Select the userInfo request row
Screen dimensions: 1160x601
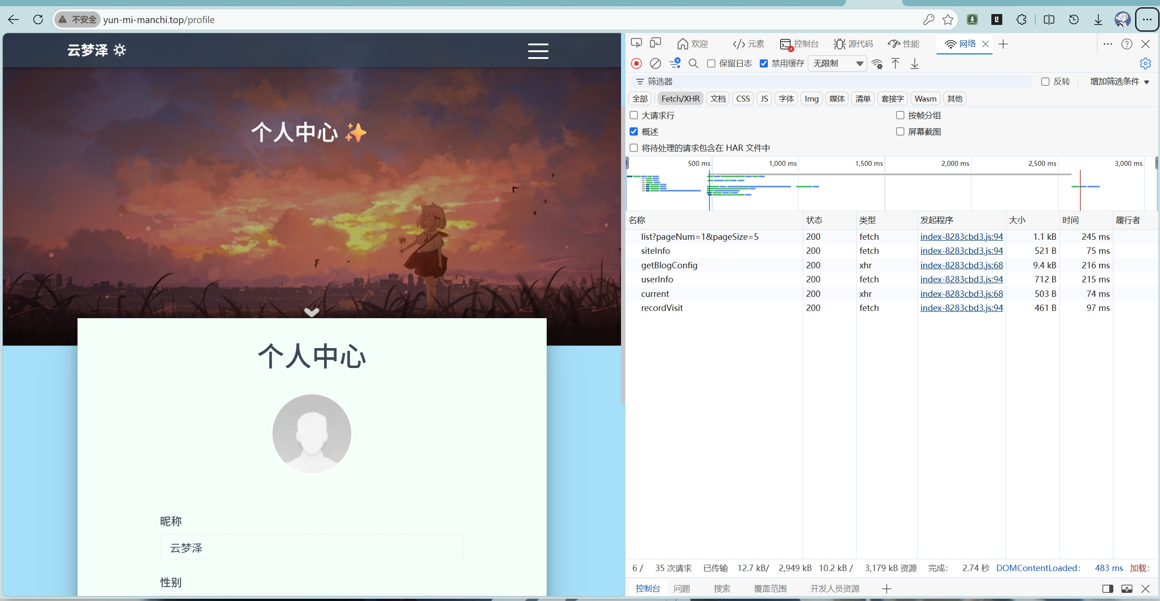[891, 280]
